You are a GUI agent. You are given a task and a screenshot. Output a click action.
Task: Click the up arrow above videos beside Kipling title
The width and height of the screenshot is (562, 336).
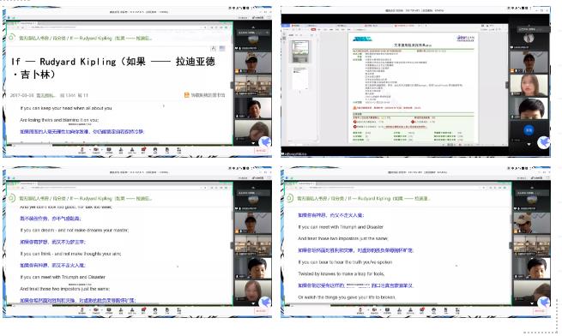[253, 27]
